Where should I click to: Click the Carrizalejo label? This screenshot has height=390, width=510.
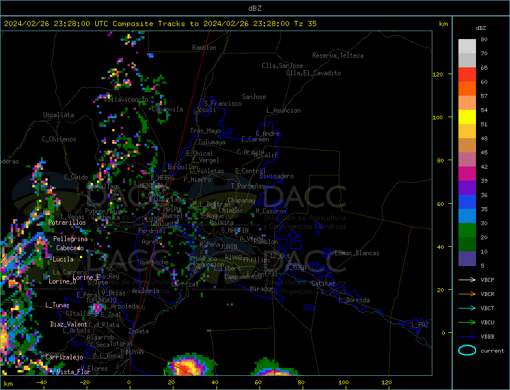pos(64,358)
